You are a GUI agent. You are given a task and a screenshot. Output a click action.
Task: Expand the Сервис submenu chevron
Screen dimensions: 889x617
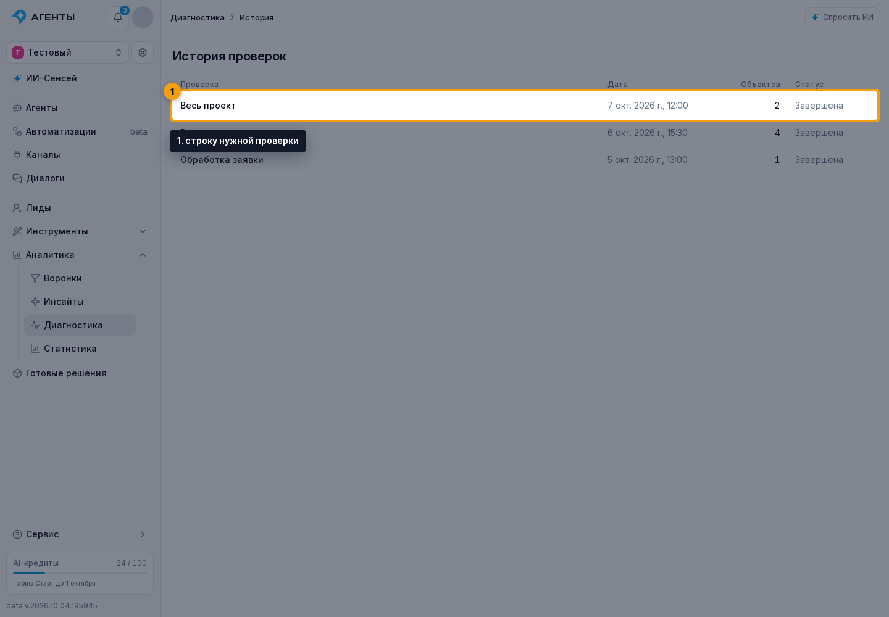pyautogui.click(x=143, y=534)
